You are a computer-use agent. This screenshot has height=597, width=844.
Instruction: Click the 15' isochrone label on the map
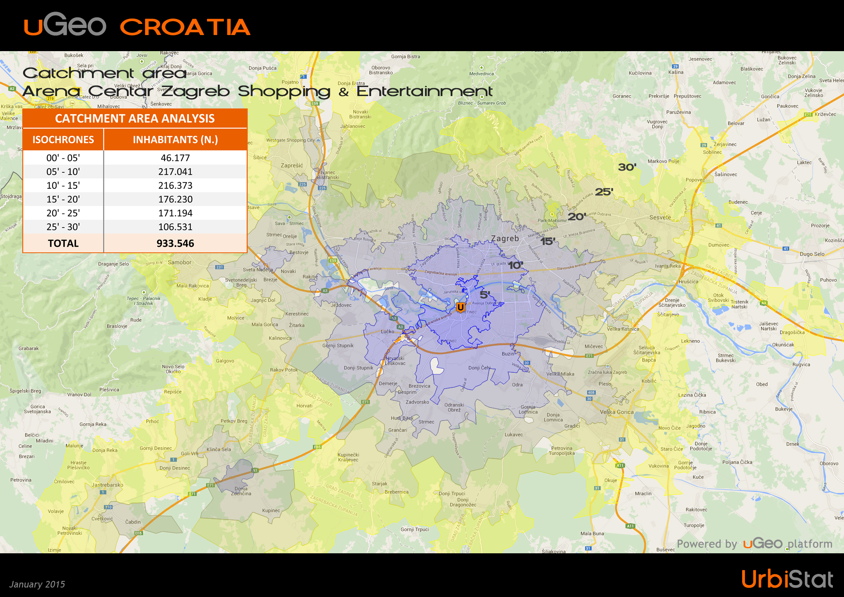pos(548,242)
